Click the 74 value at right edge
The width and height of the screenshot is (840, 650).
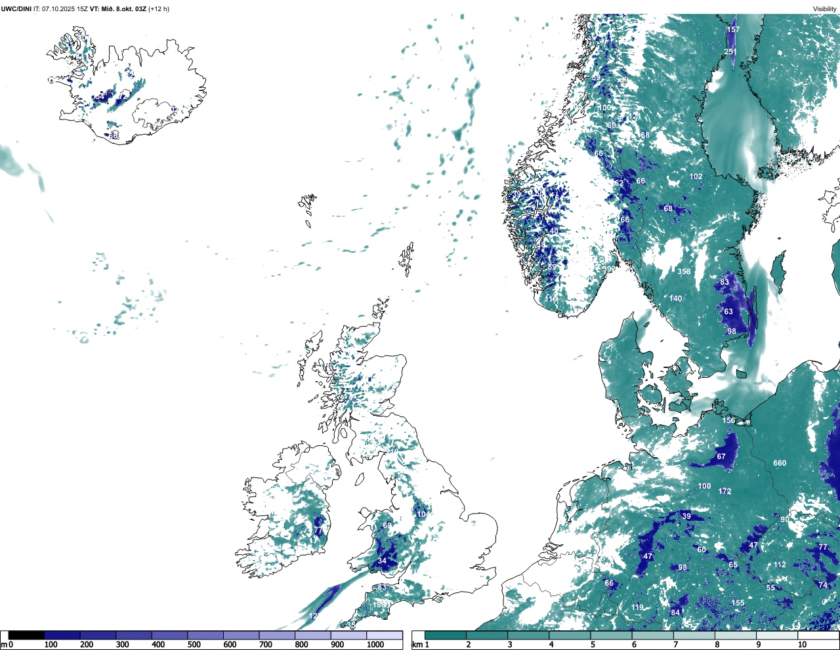pos(823,585)
